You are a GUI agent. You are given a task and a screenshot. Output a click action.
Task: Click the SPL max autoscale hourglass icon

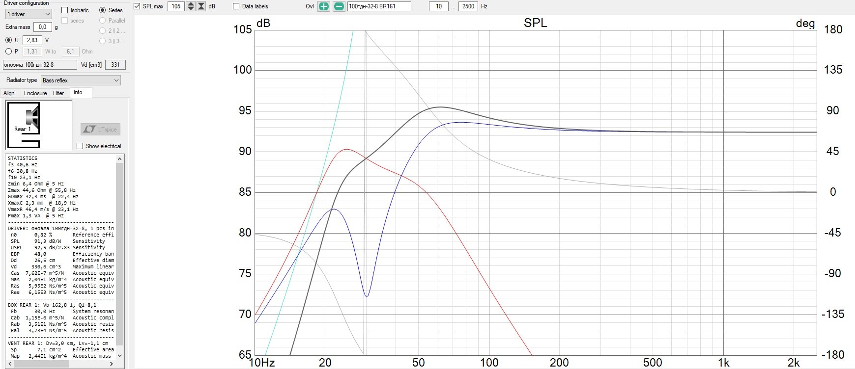coord(201,6)
